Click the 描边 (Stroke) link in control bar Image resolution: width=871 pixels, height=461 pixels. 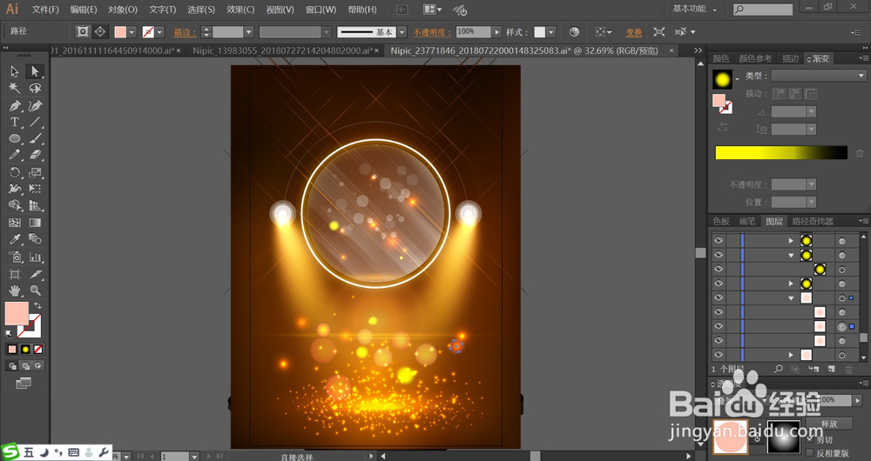tap(185, 32)
